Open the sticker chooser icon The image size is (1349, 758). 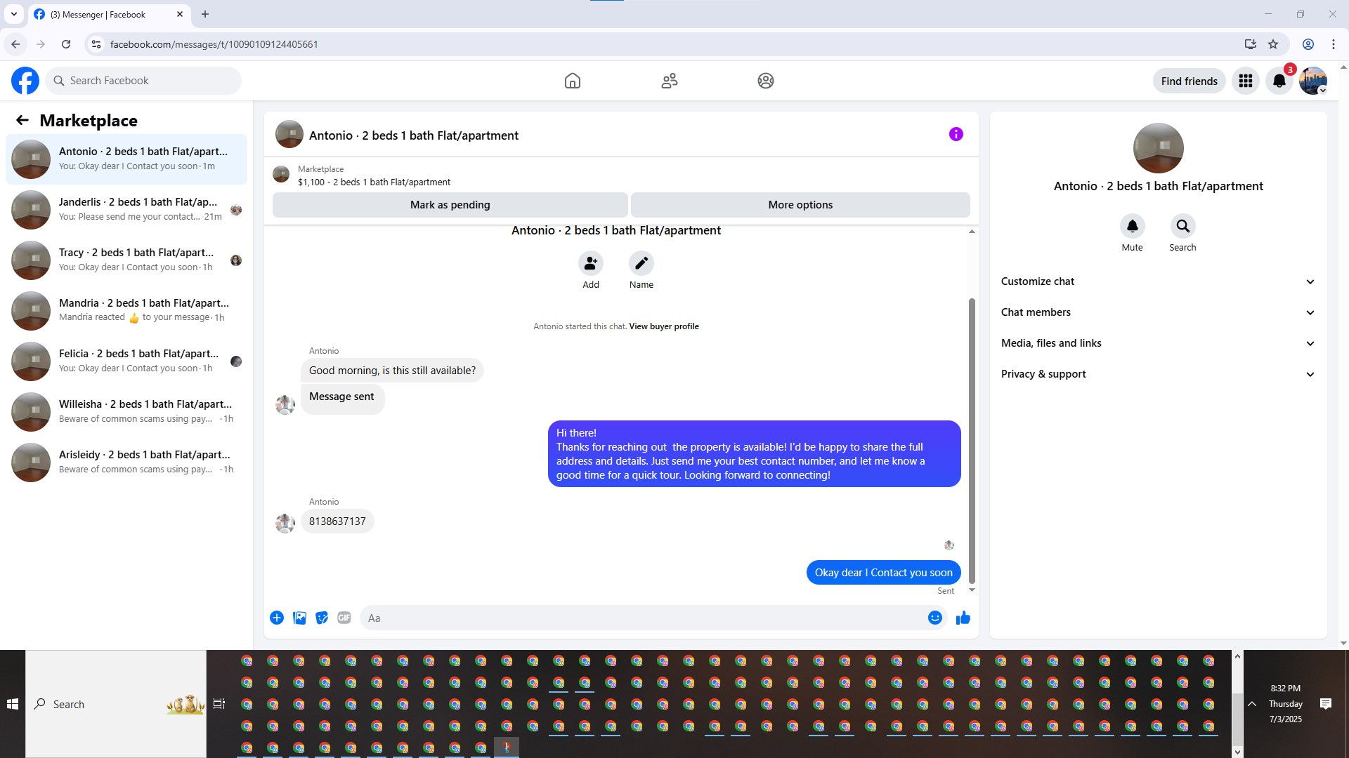322,618
